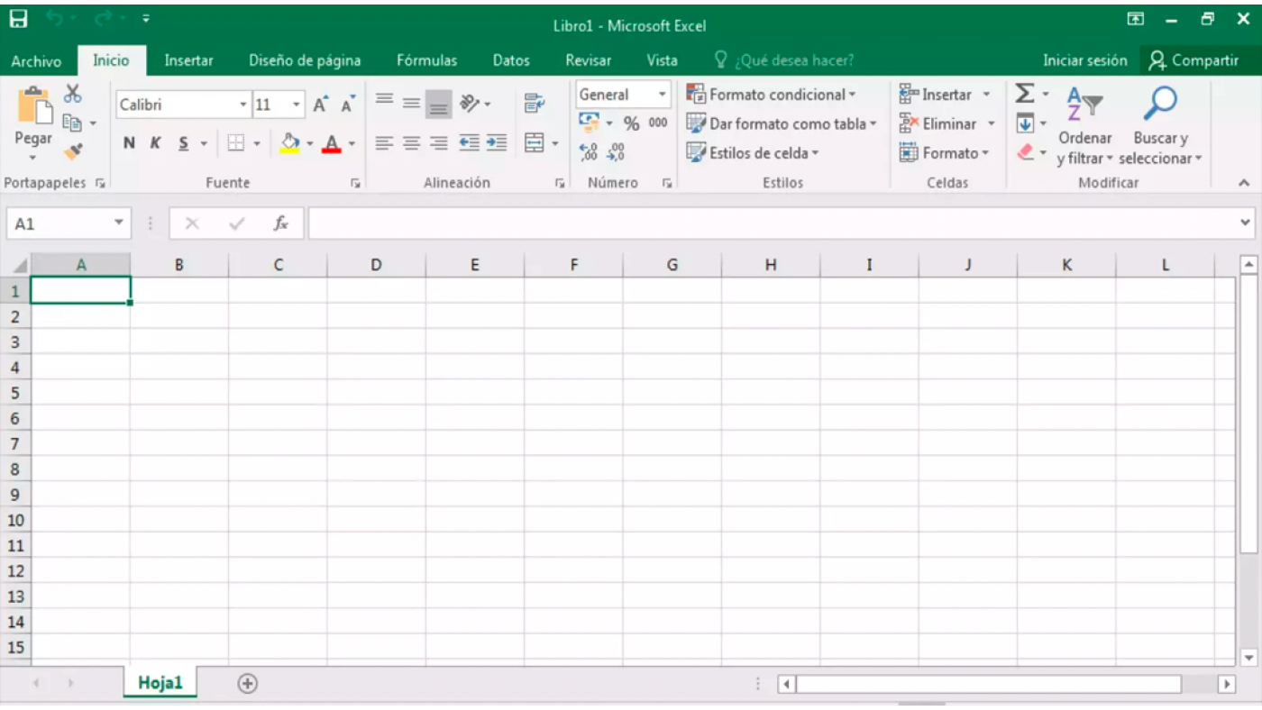Click Iniciar sesión

[x=1085, y=60]
